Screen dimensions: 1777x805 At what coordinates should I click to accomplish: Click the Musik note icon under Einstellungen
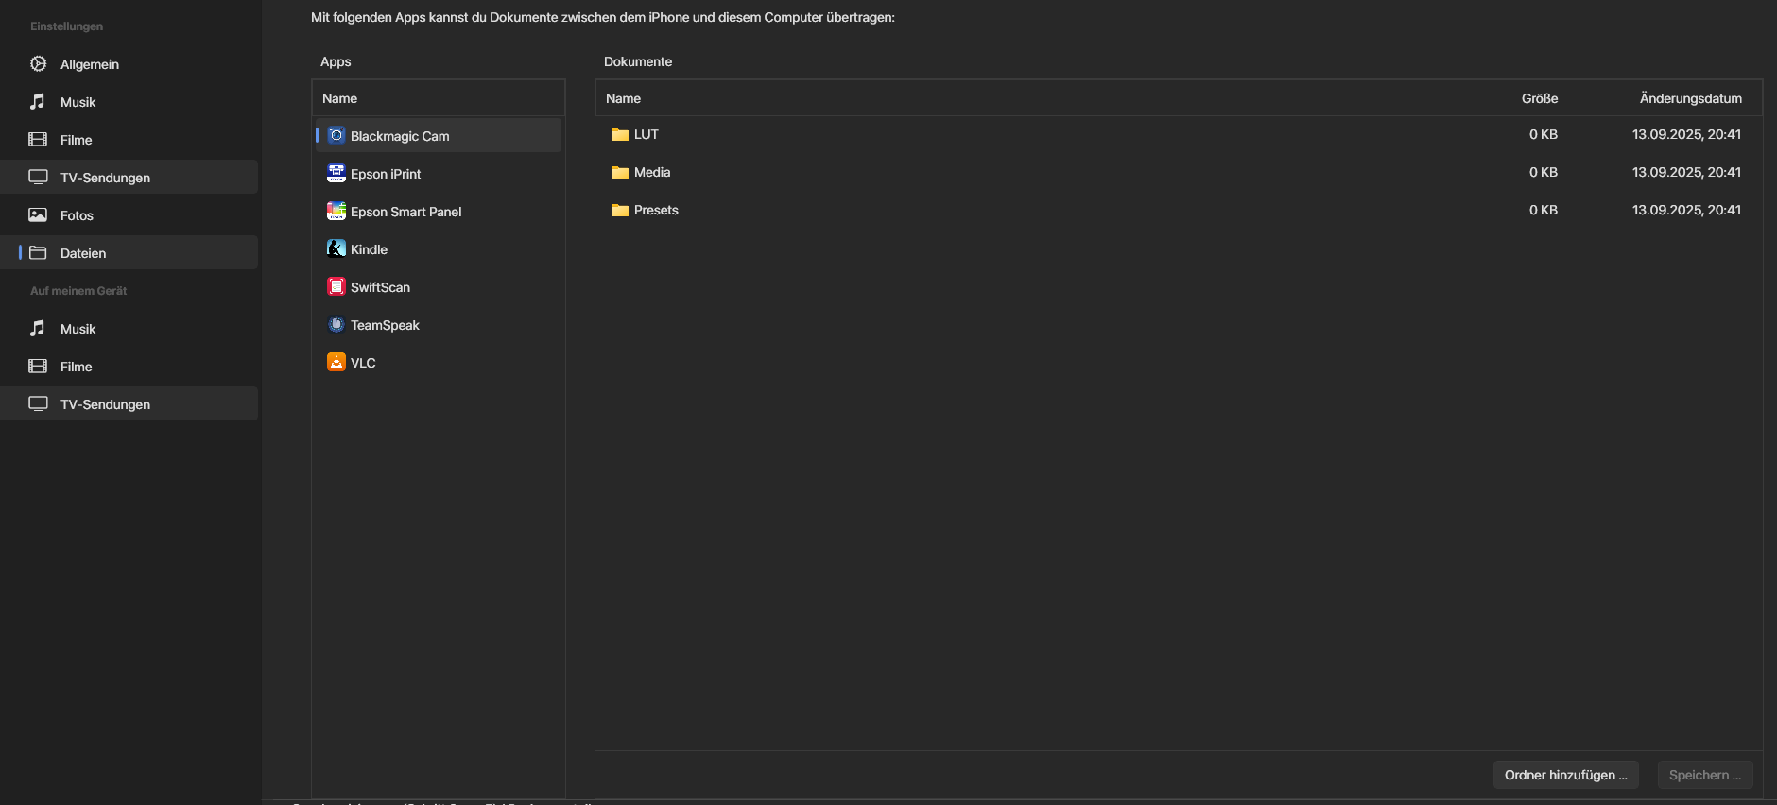(x=38, y=102)
